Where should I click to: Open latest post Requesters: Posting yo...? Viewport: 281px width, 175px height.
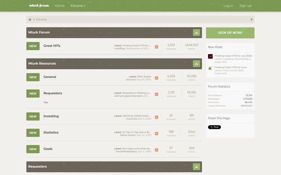pyautogui.click(x=137, y=93)
